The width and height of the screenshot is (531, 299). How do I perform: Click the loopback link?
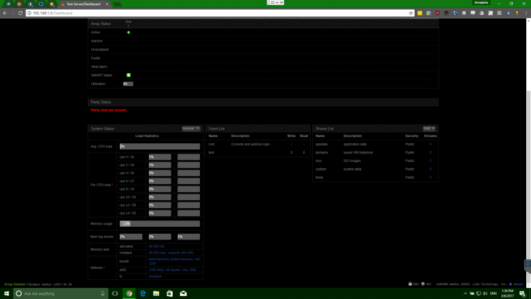[x=155, y=276]
